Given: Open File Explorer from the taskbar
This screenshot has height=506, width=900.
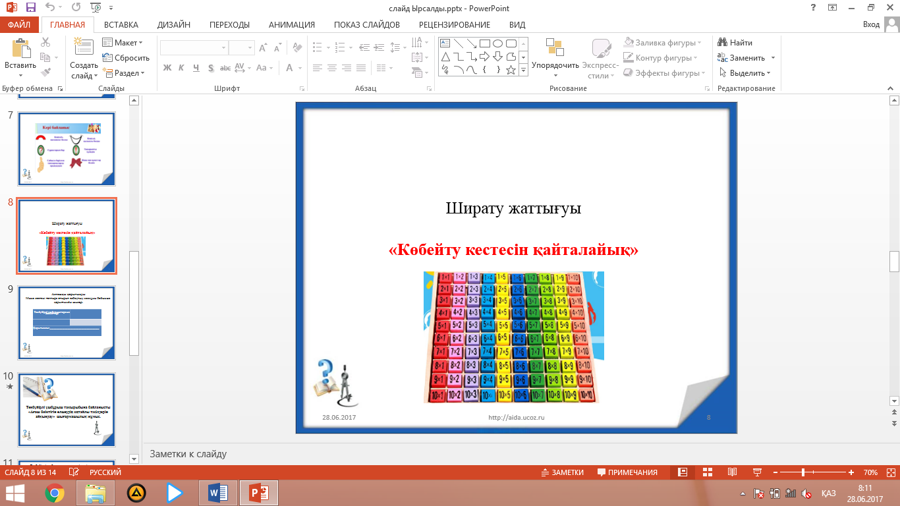Looking at the screenshot, I should click(x=96, y=493).
